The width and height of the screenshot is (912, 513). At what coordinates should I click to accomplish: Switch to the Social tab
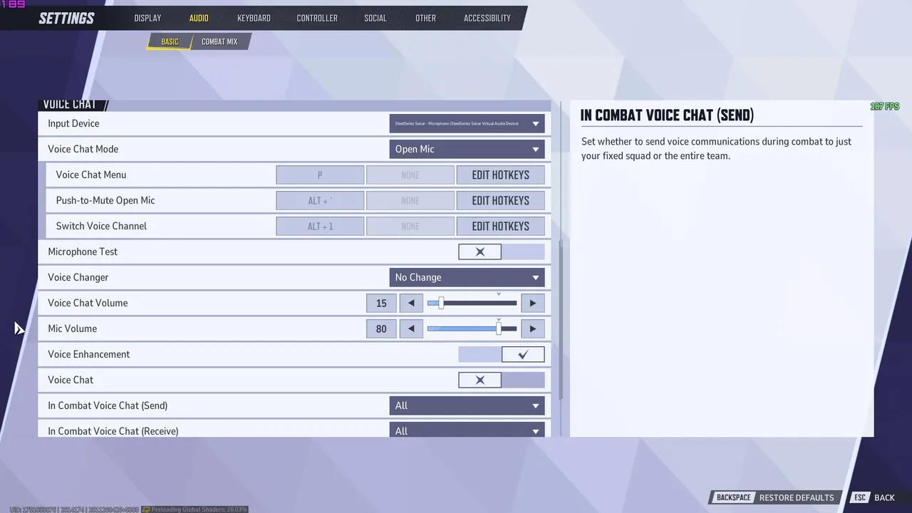coord(375,18)
